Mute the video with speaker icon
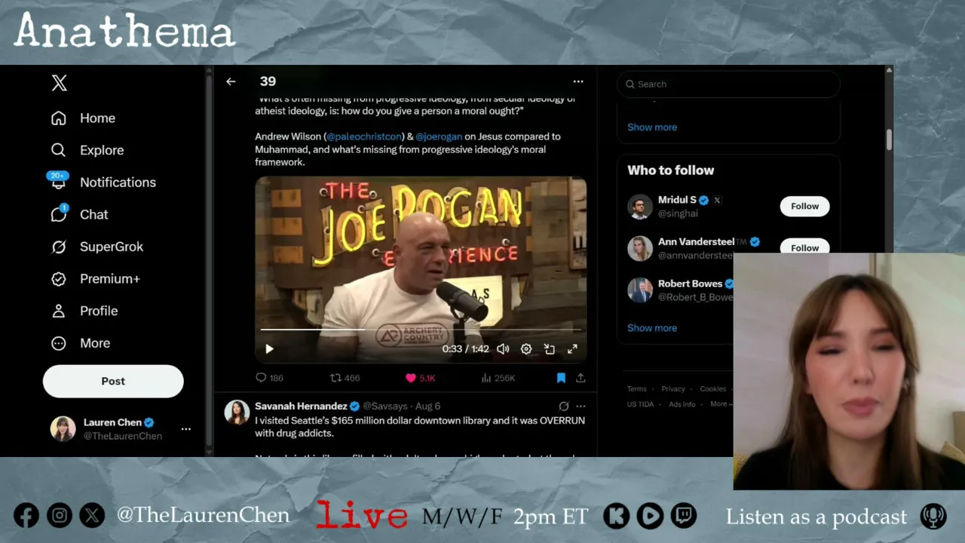Viewport: 965px width, 543px height. coord(503,349)
